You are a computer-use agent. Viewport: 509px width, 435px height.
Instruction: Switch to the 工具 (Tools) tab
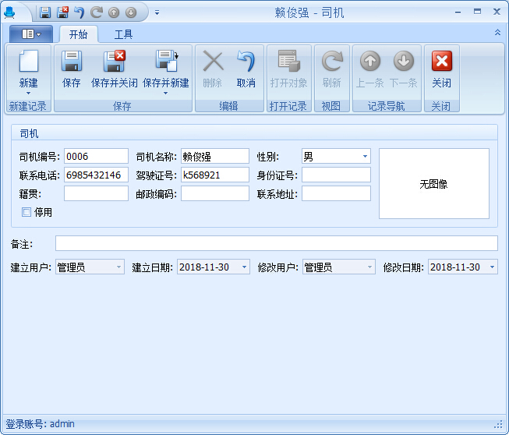123,34
